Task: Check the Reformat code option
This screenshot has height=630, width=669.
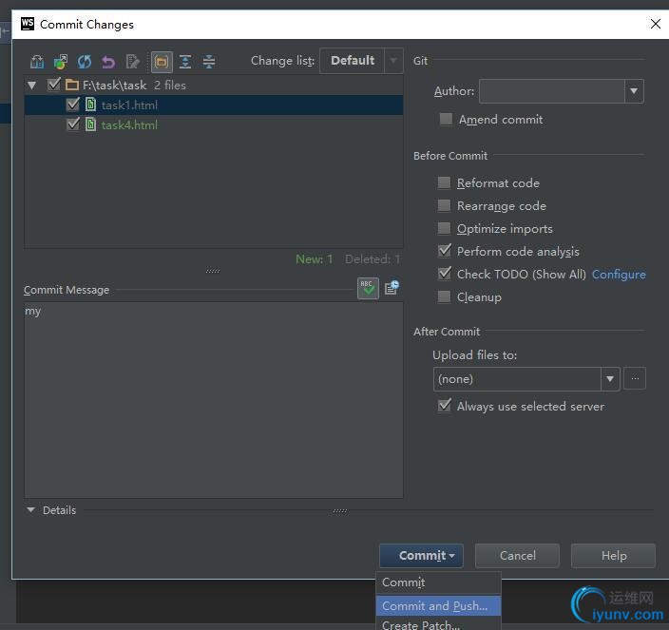Action: [444, 183]
